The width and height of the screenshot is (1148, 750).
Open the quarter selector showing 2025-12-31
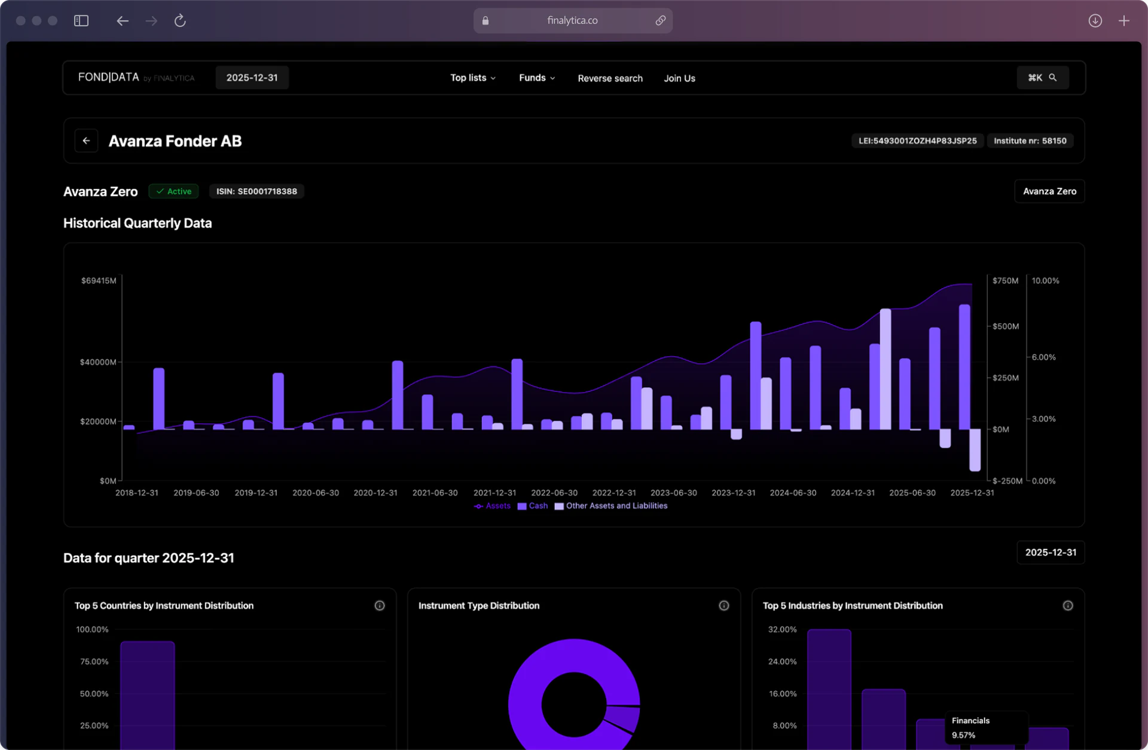(1051, 552)
